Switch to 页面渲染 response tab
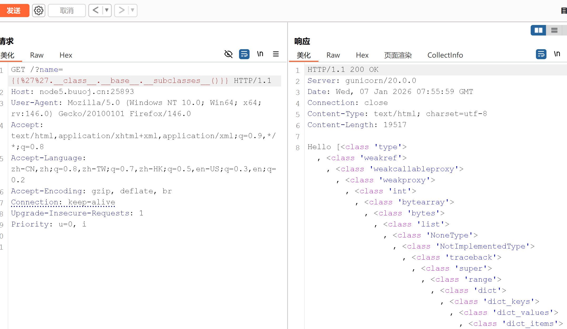Screen dimensions: 567x329 pyautogui.click(x=398, y=55)
